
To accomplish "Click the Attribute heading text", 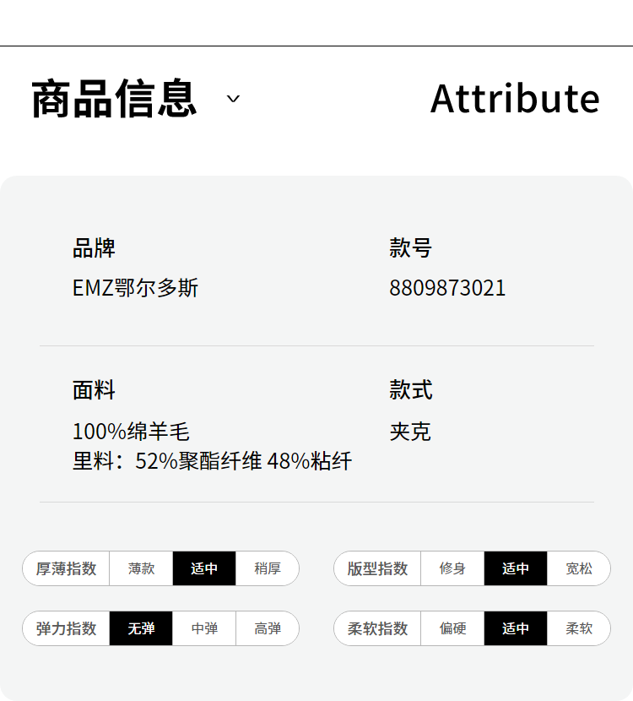I will coord(515,99).
